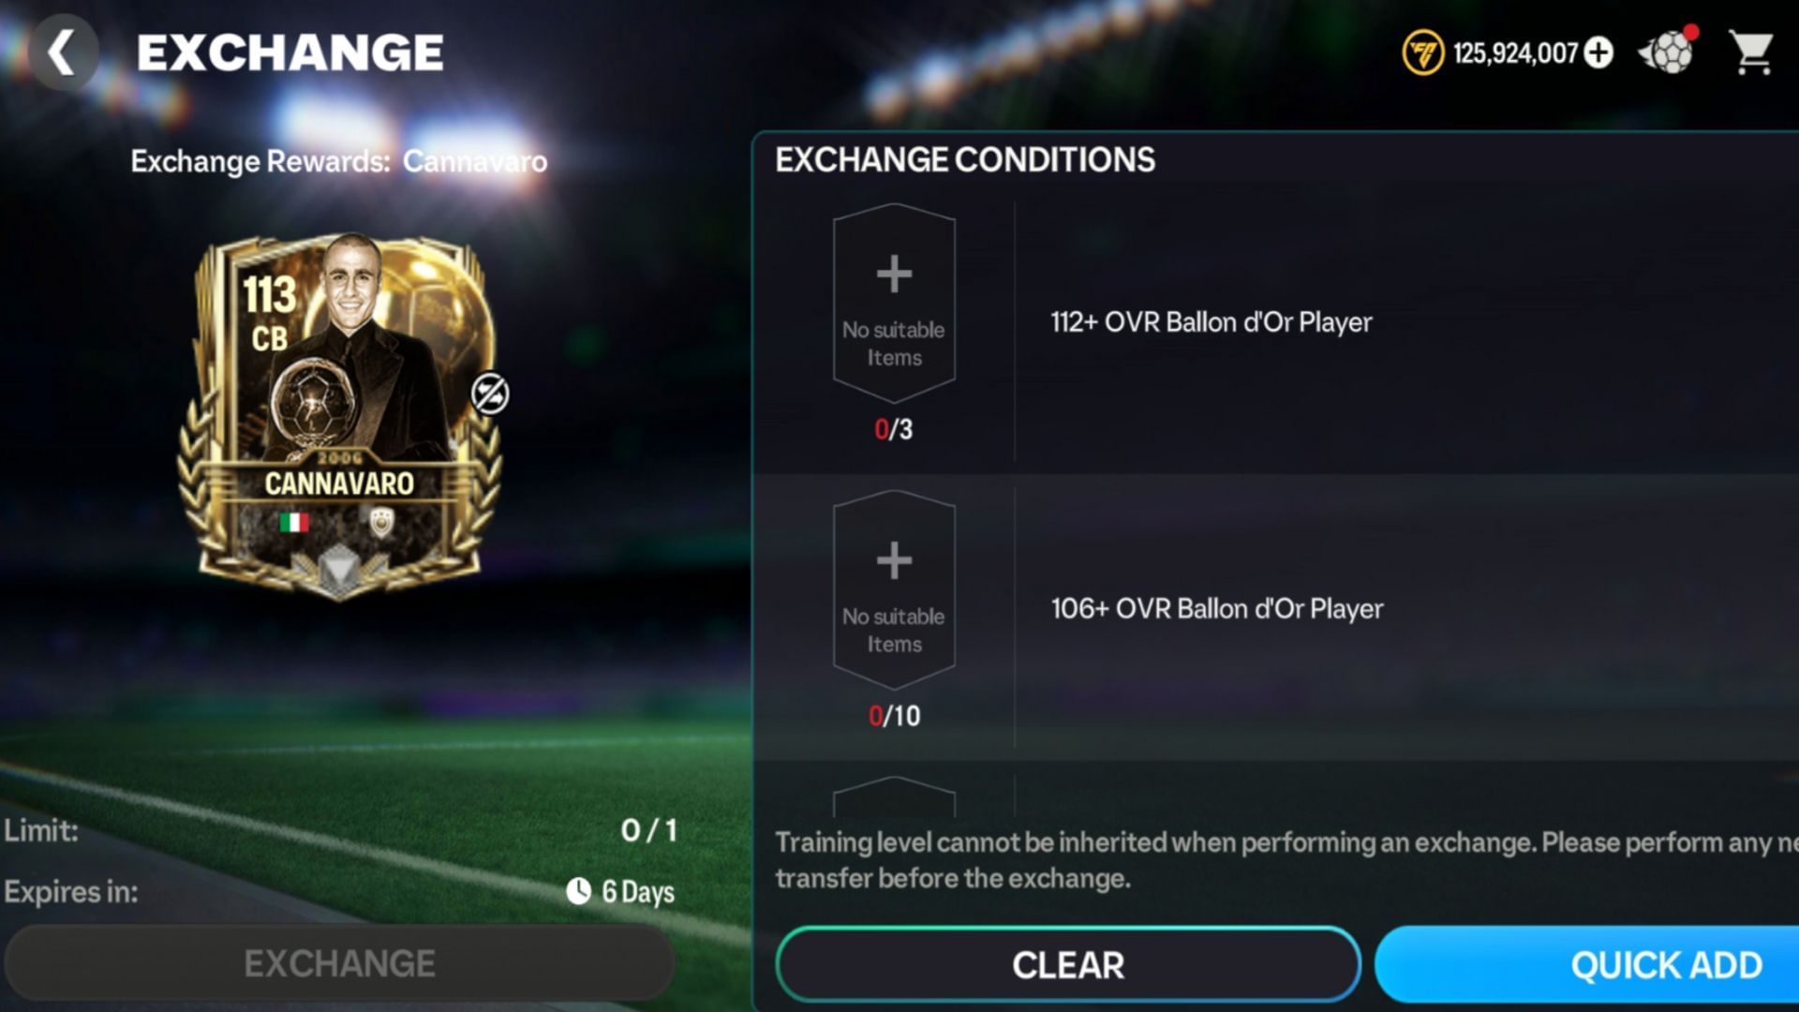Add player for 112+ OVR slot
The height and width of the screenshot is (1012, 1799).
pyautogui.click(x=894, y=304)
